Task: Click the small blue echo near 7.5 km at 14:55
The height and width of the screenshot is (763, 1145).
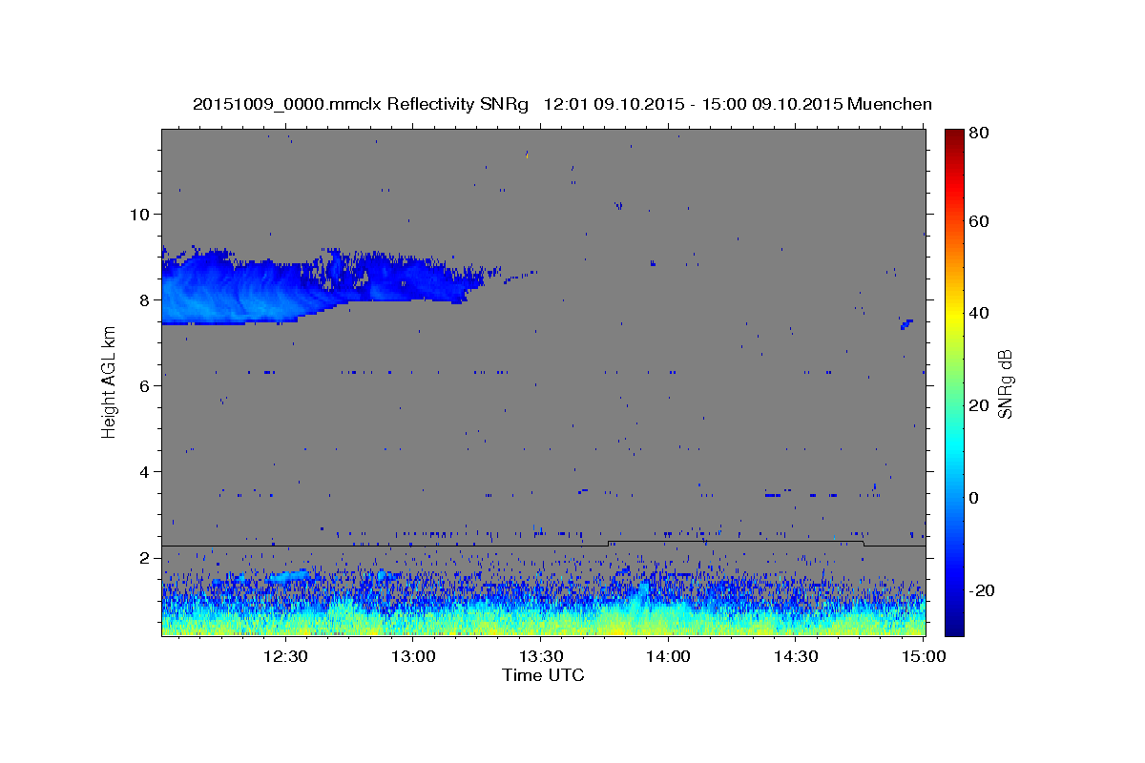Action: 906,324
